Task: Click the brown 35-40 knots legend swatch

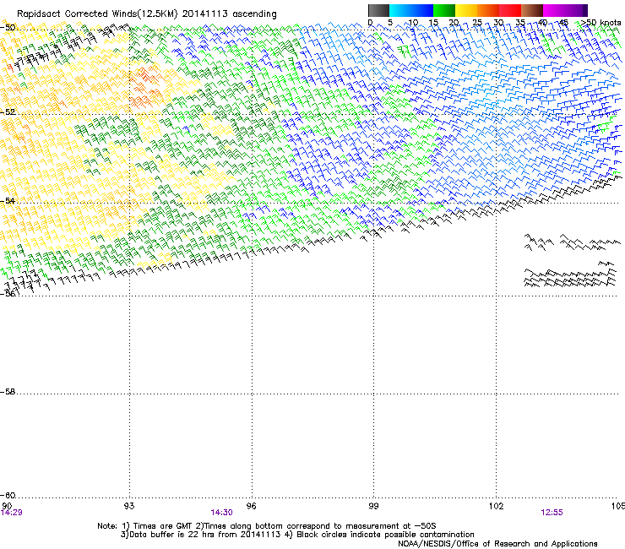Action: [532, 10]
